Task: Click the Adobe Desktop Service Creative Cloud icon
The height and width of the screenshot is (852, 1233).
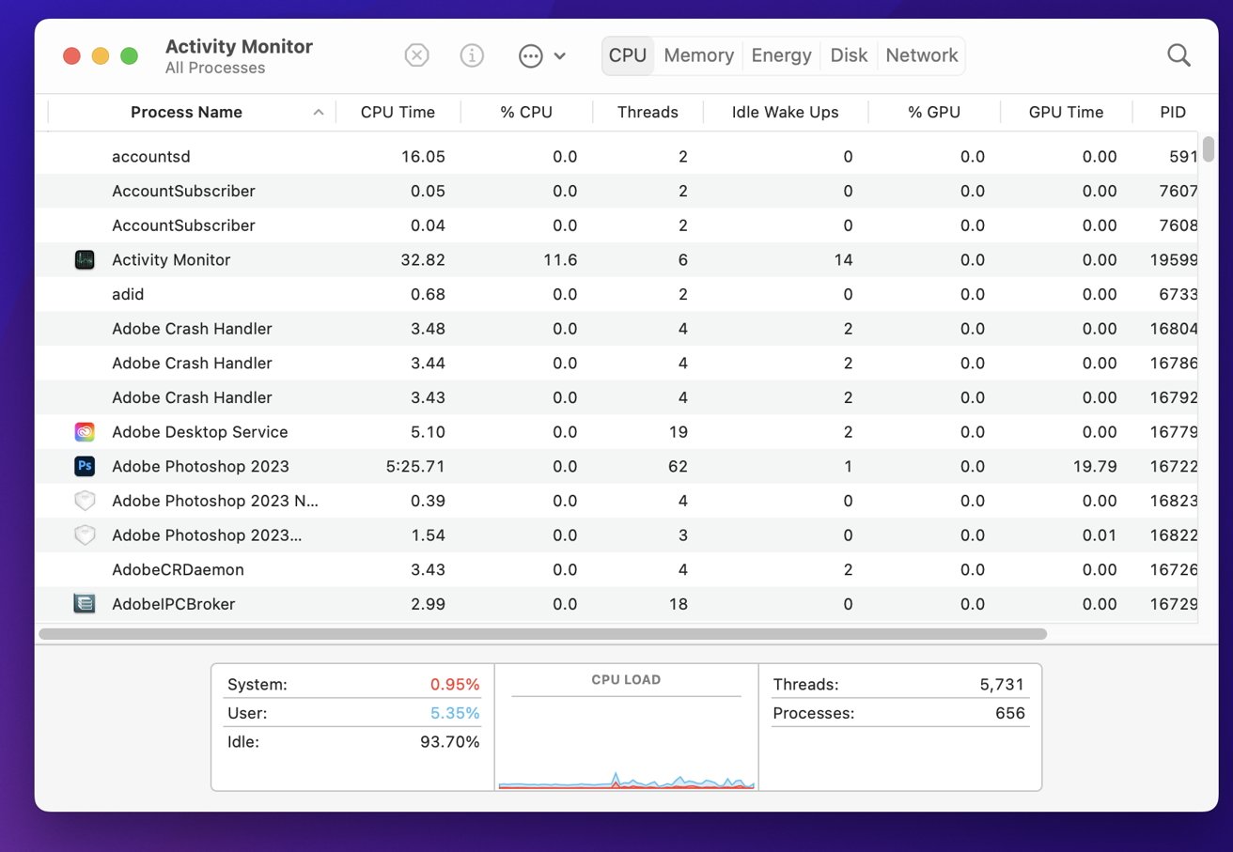Action: point(85,432)
